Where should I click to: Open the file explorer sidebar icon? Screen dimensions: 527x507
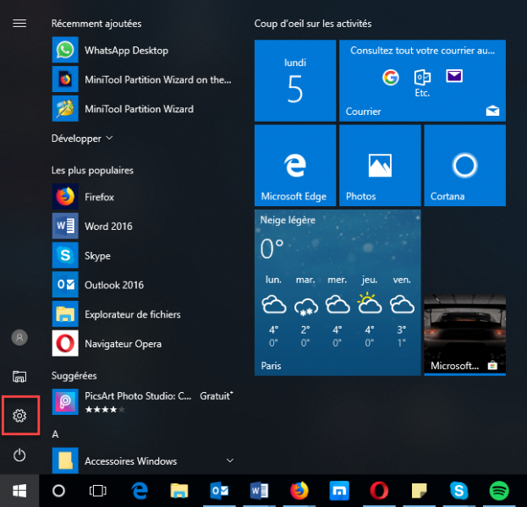[x=19, y=376]
